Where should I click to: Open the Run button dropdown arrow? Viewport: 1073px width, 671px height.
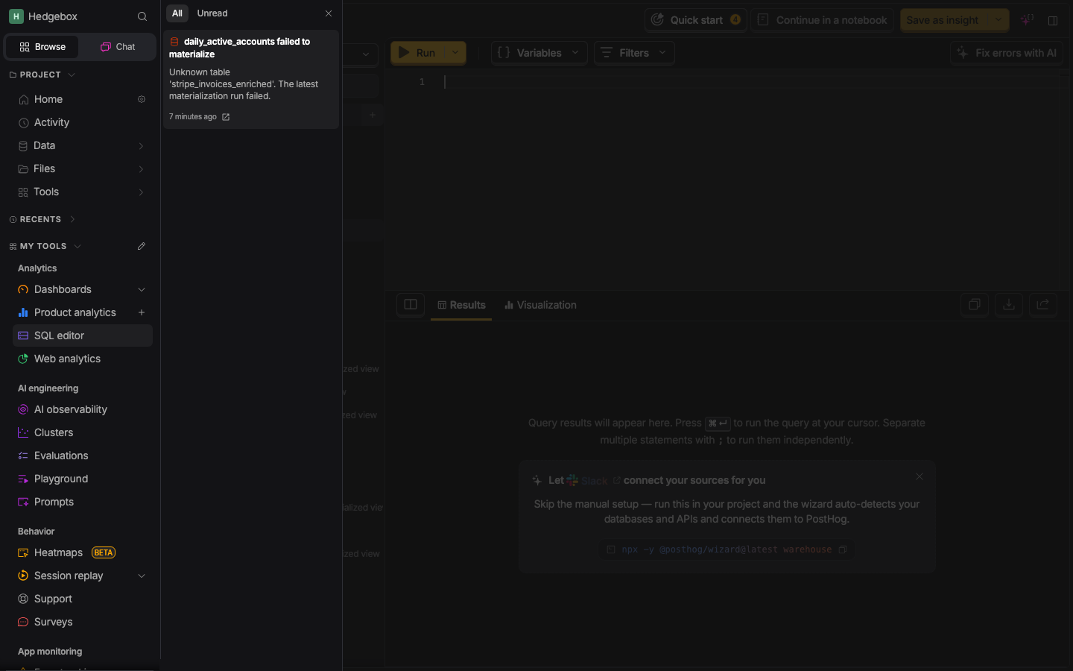click(455, 53)
